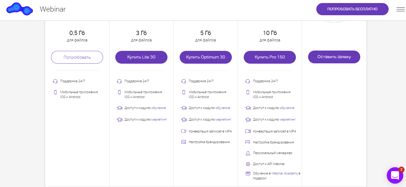Click the «Попробовать бесплатно» header button
The image size is (406, 187).
(352, 9)
